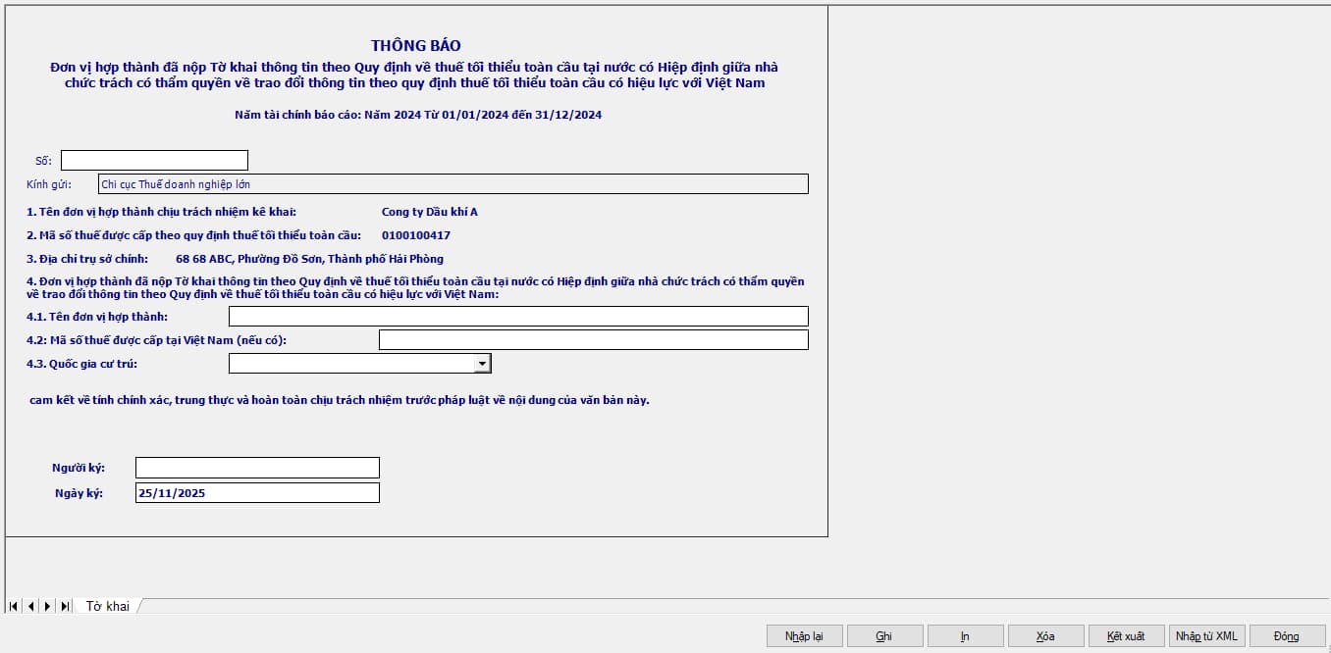Delete declaration with Xóa button
Image resolution: width=1331 pixels, height=653 pixels.
pos(1045,636)
